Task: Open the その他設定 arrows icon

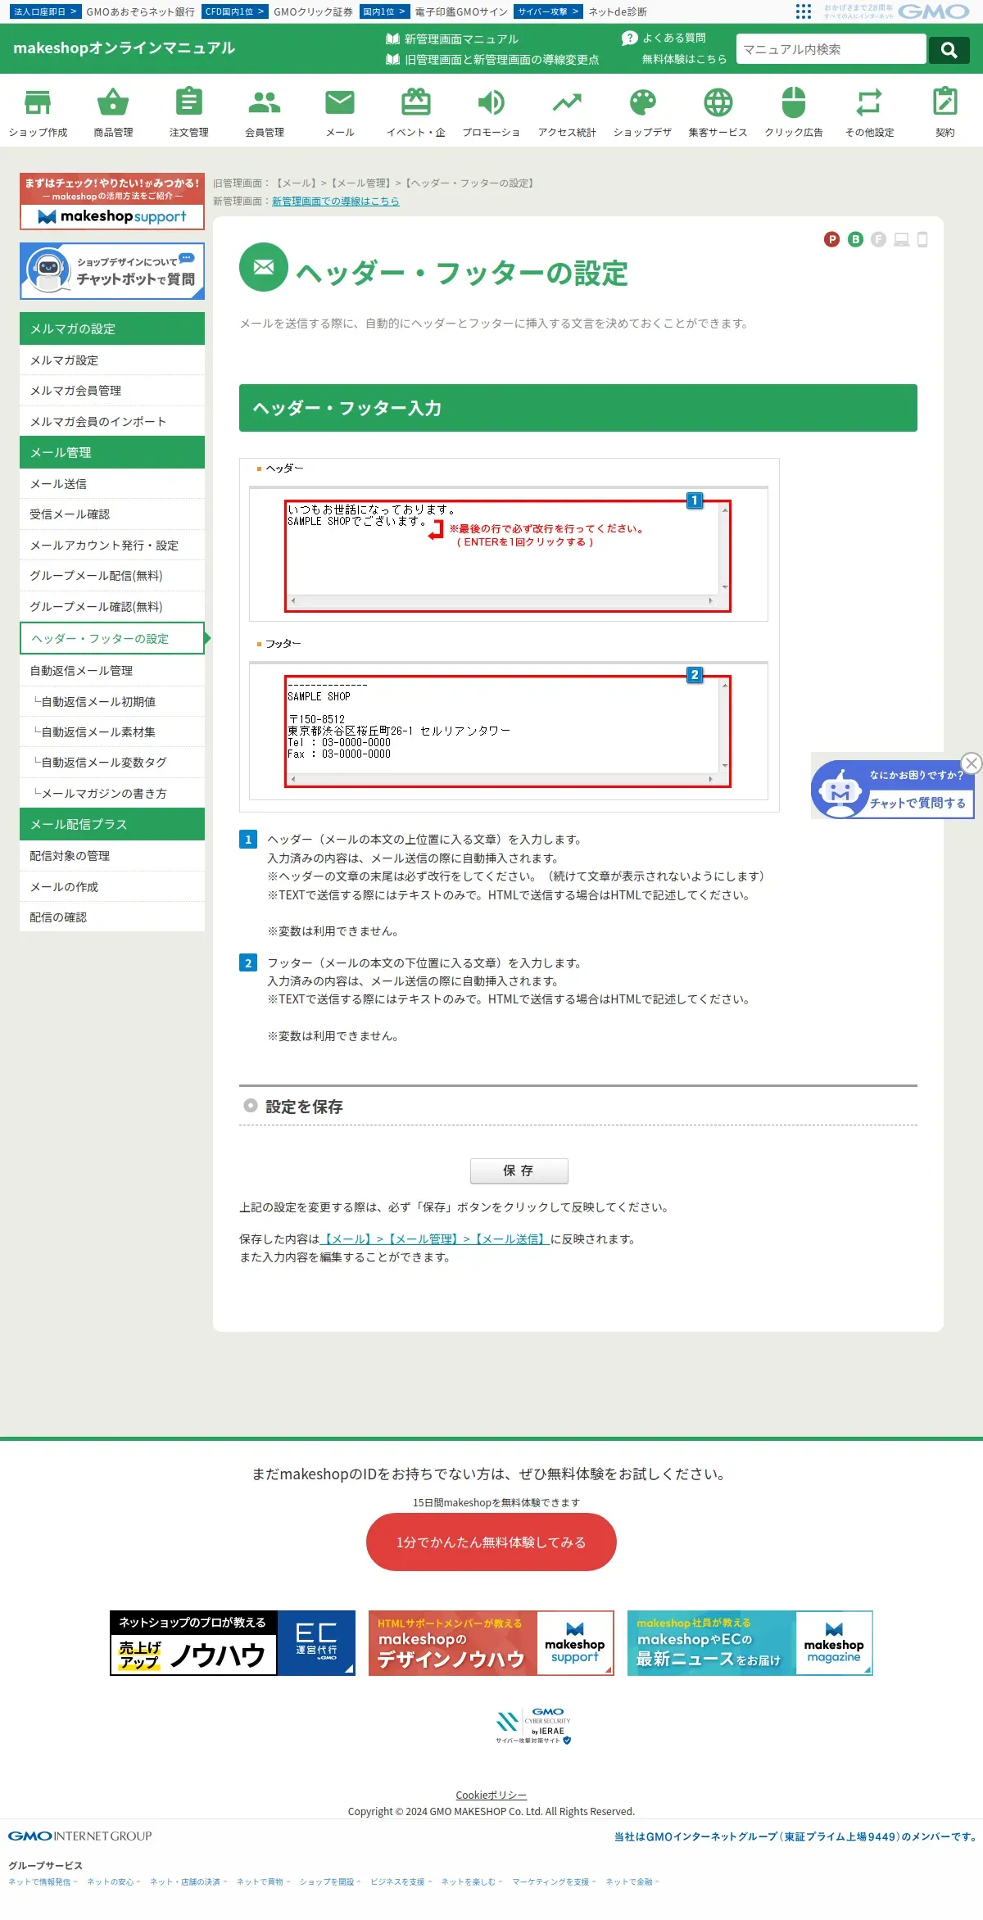Action: pyautogui.click(x=869, y=103)
